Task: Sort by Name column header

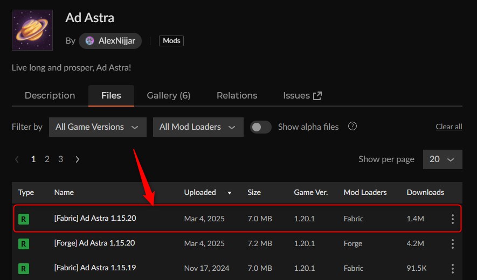Action: pos(64,192)
